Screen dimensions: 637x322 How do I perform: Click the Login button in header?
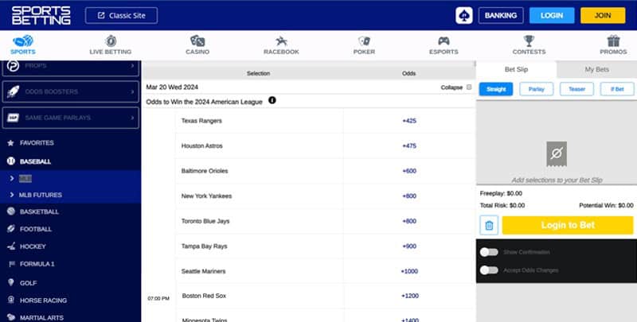click(552, 15)
